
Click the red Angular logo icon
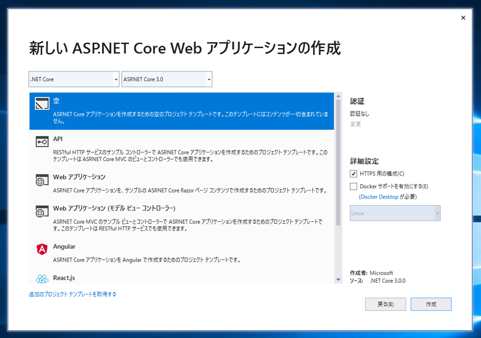point(42,249)
